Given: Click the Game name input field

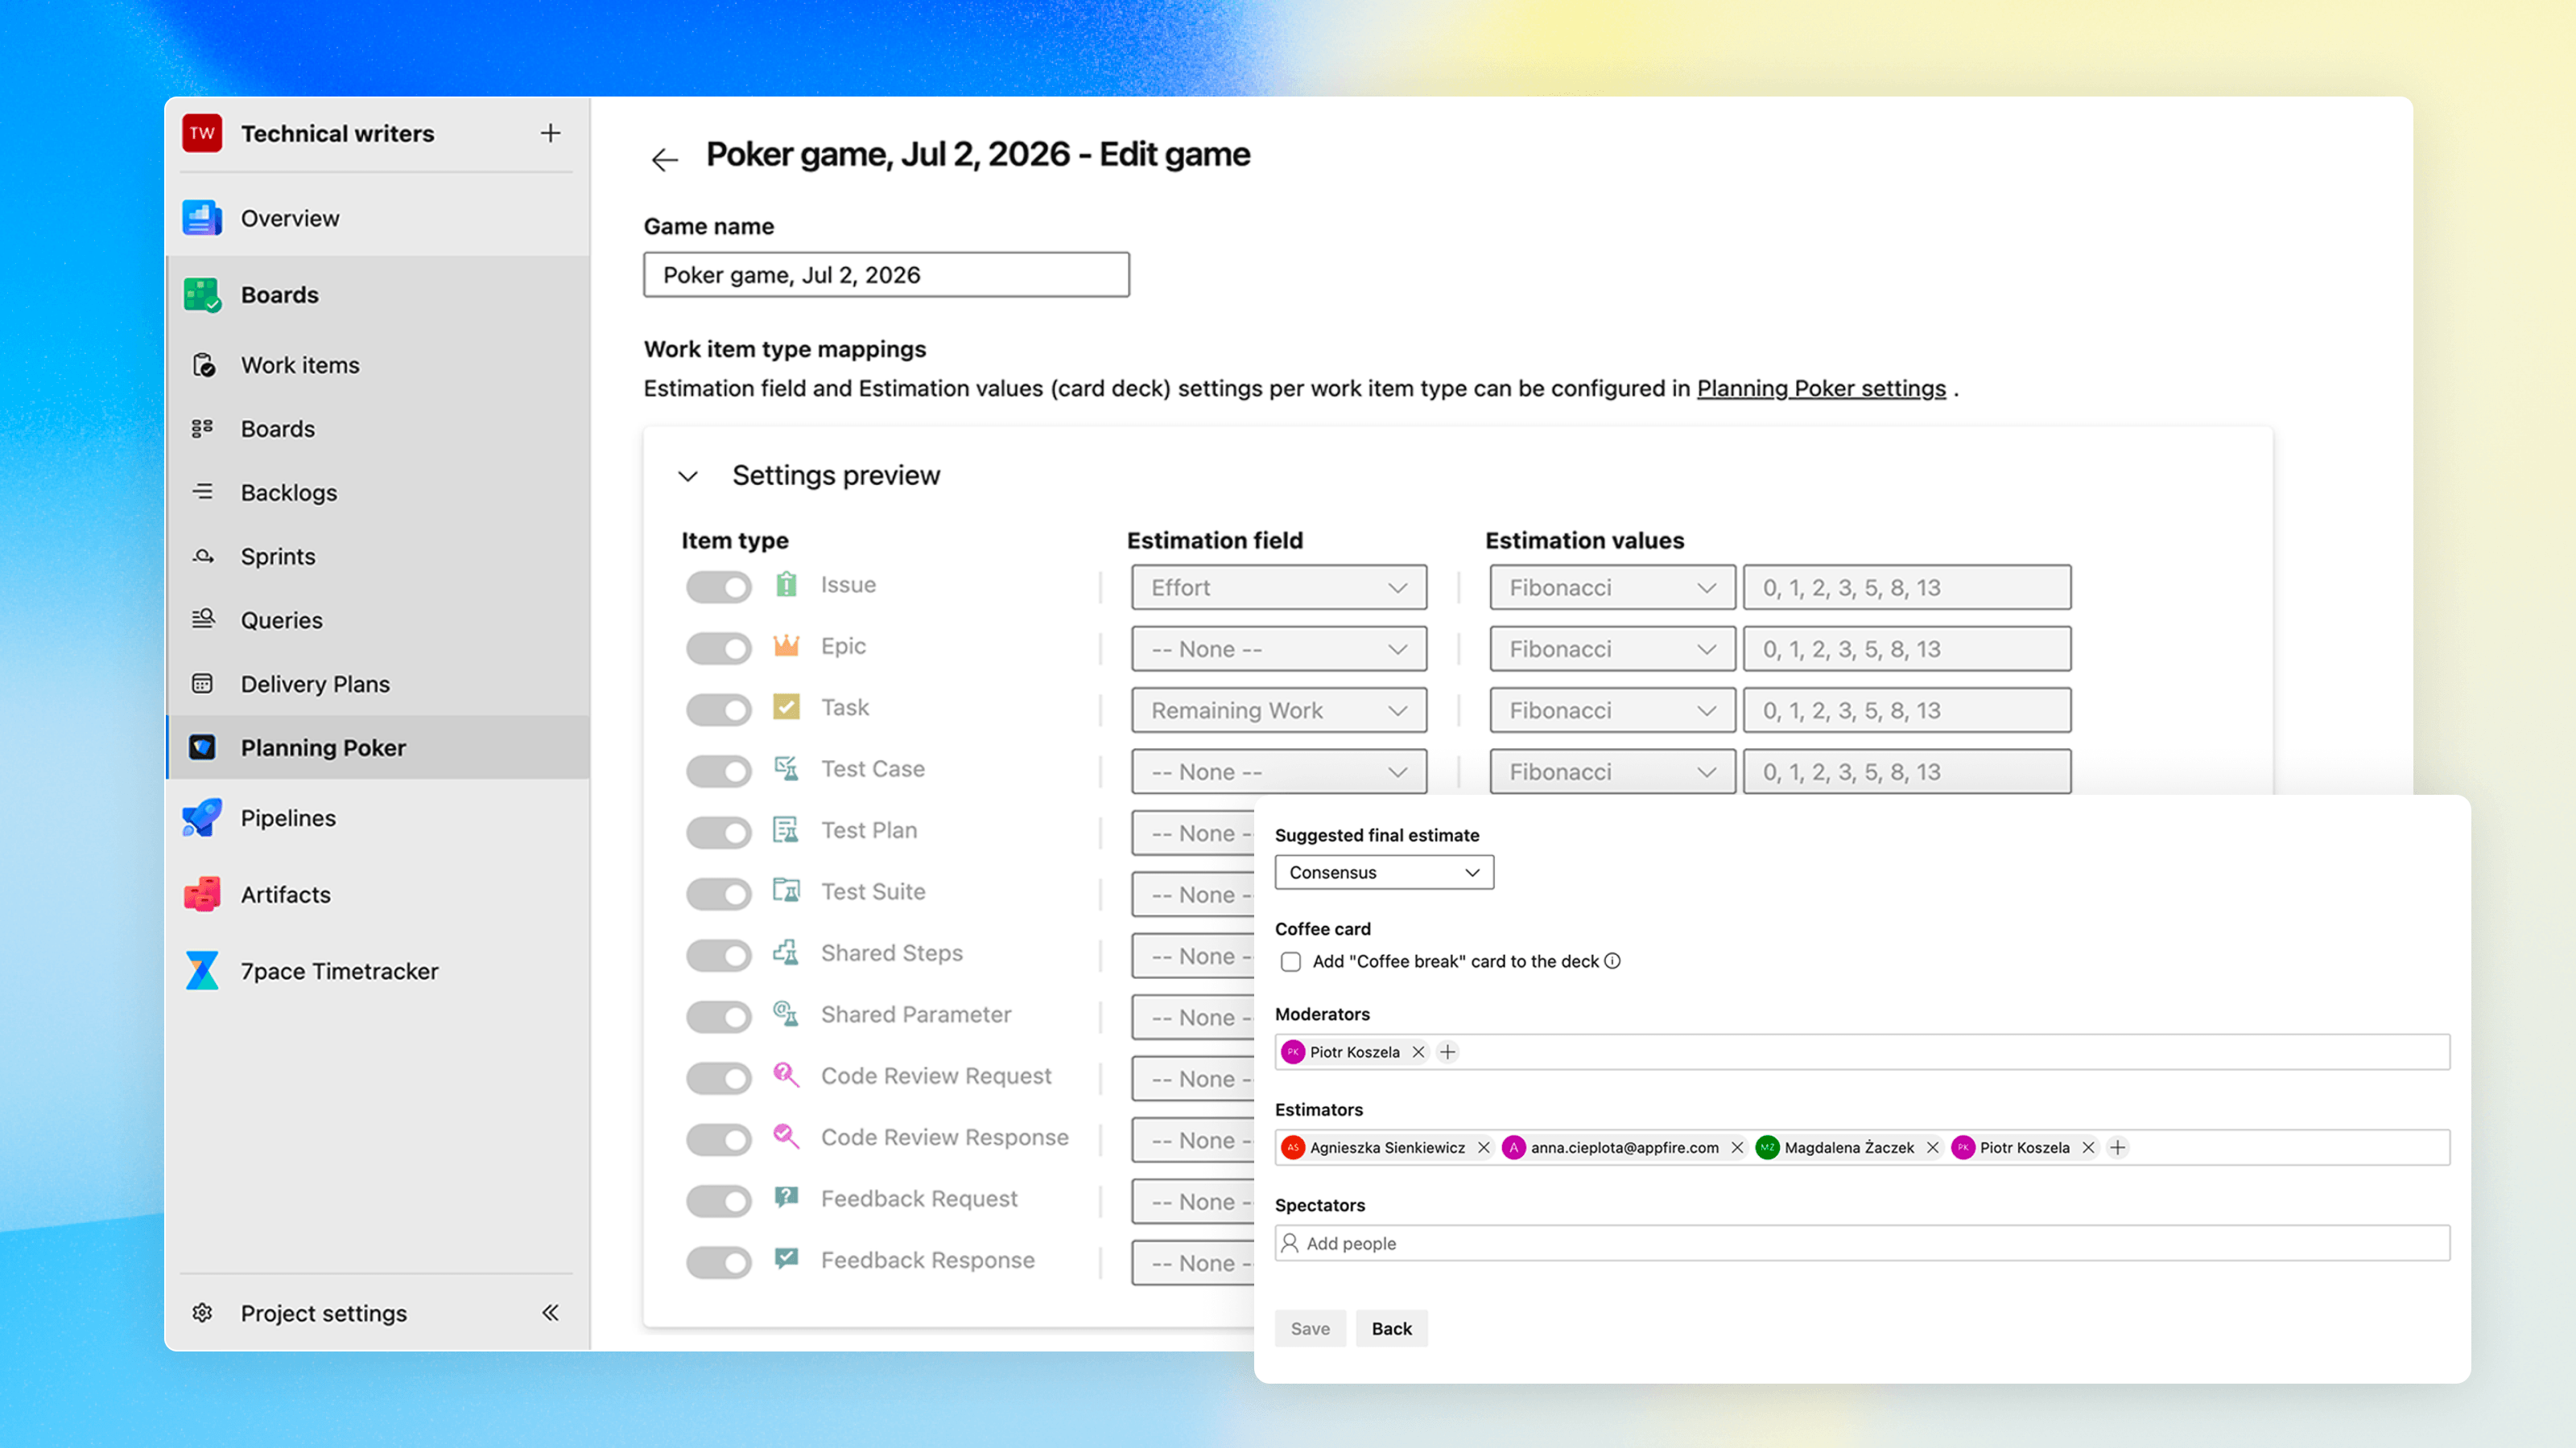Looking at the screenshot, I should (886, 275).
